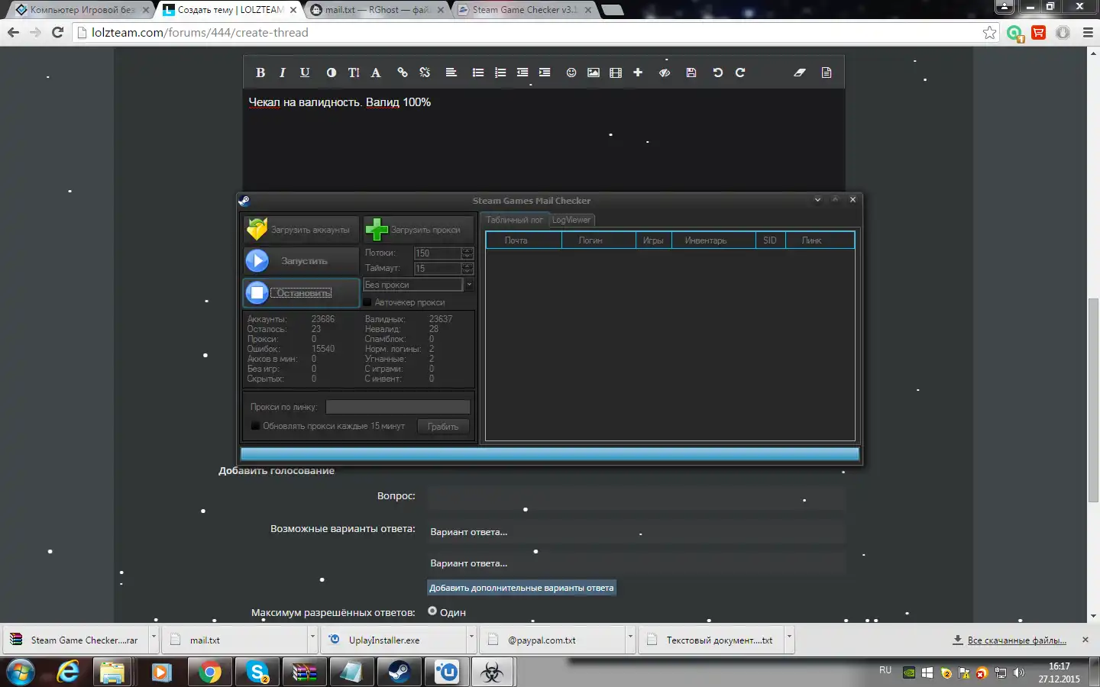
Task: Expand the Без прокси dropdown
Action: (469, 285)
